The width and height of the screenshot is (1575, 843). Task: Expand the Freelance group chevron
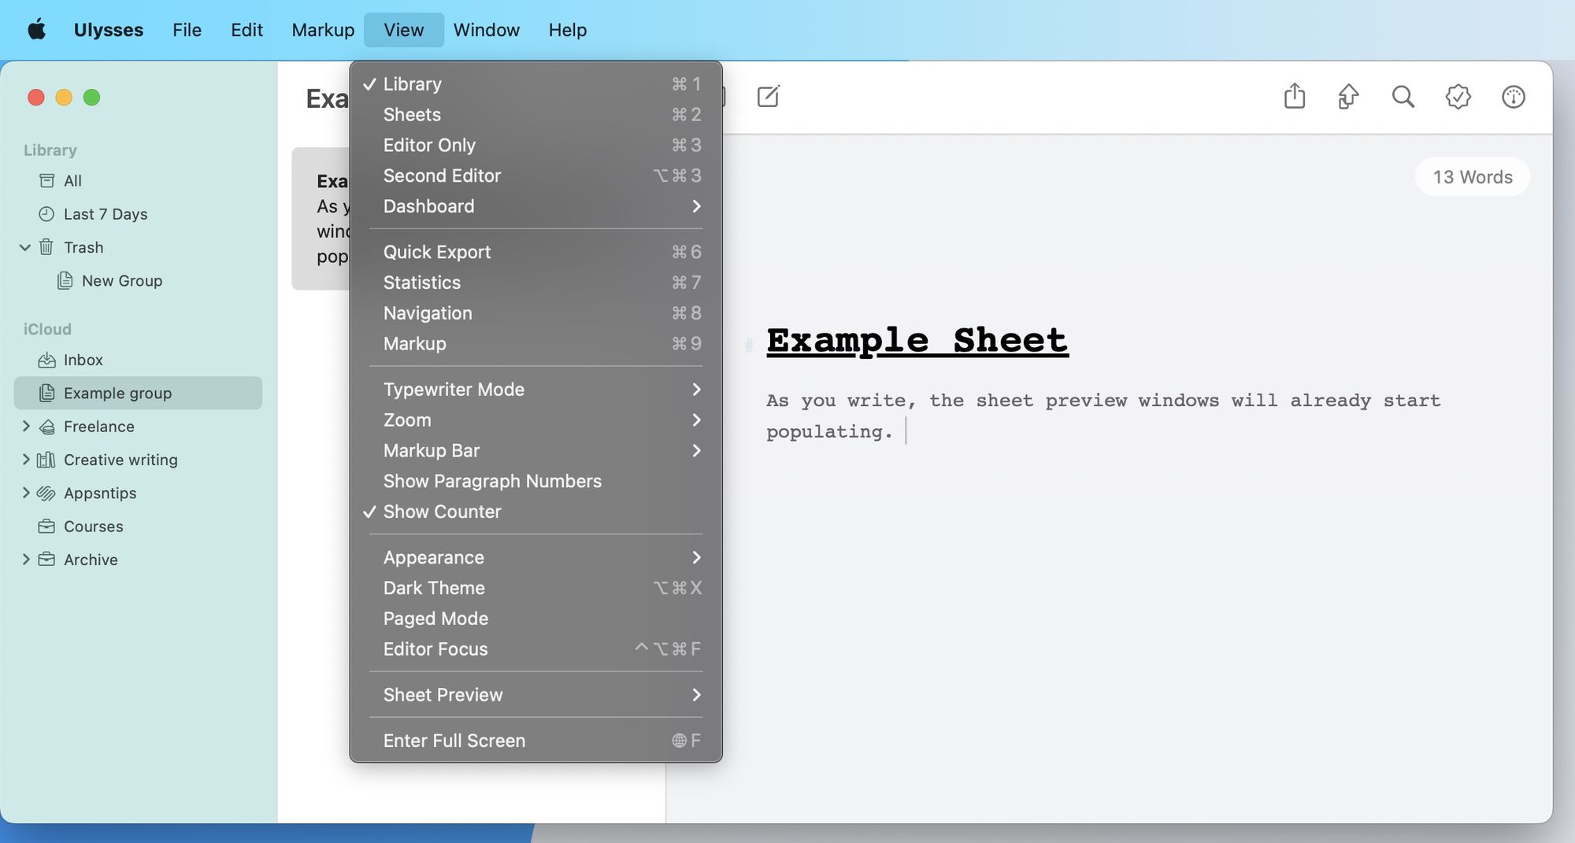tap(26, 427)
